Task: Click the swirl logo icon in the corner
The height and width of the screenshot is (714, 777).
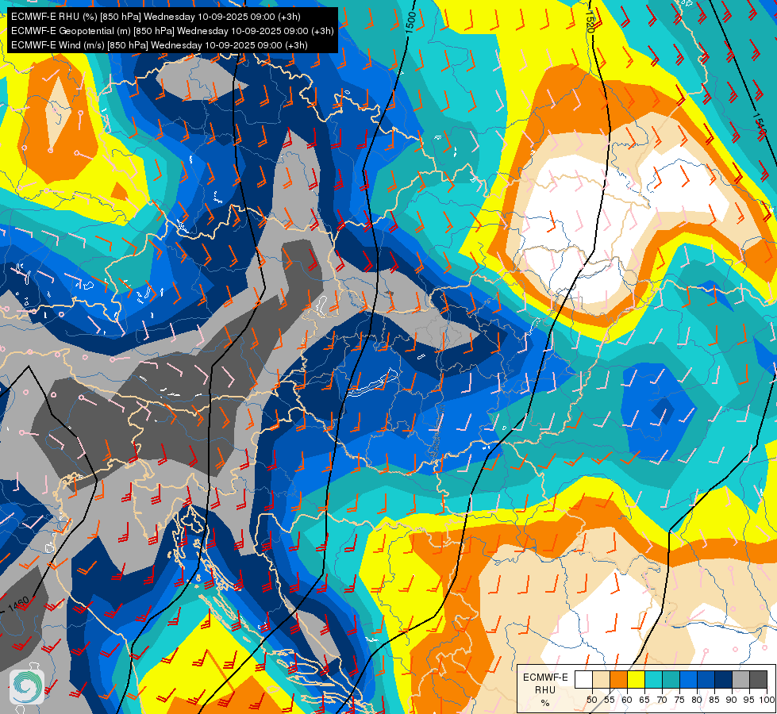Action: [x=27, y=687]
